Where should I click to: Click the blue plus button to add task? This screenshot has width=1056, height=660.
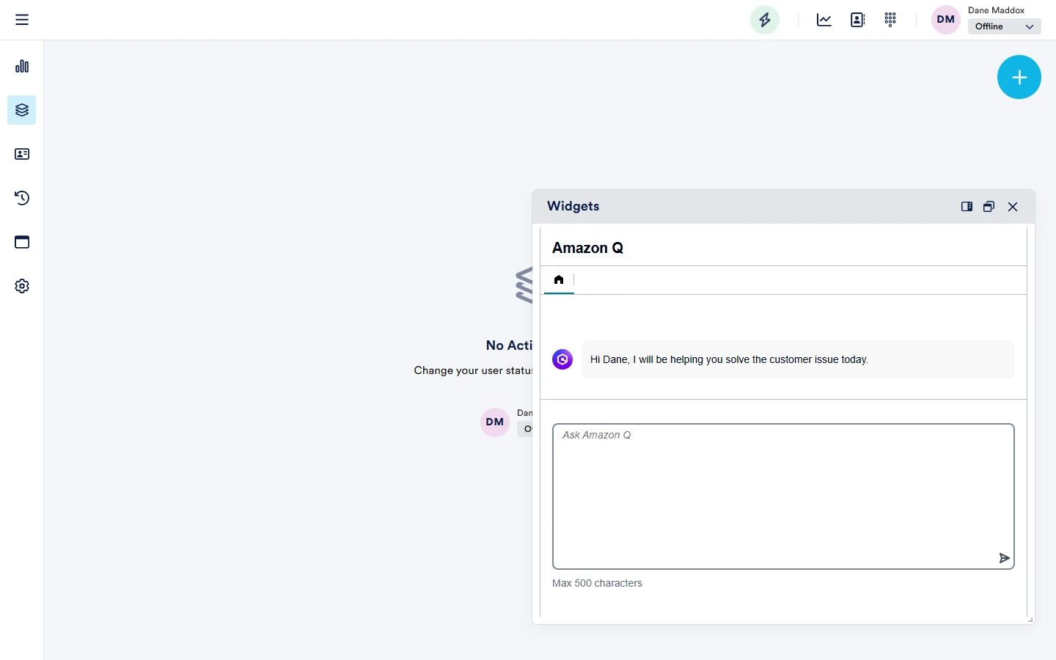pyautogui.click(x=1019, y=77)
